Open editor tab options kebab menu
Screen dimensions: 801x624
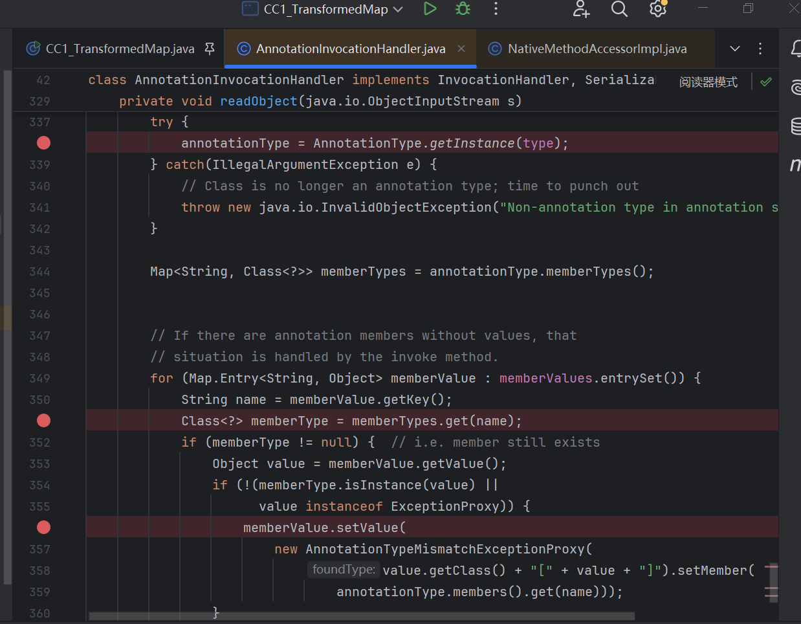tap(760, 49)
